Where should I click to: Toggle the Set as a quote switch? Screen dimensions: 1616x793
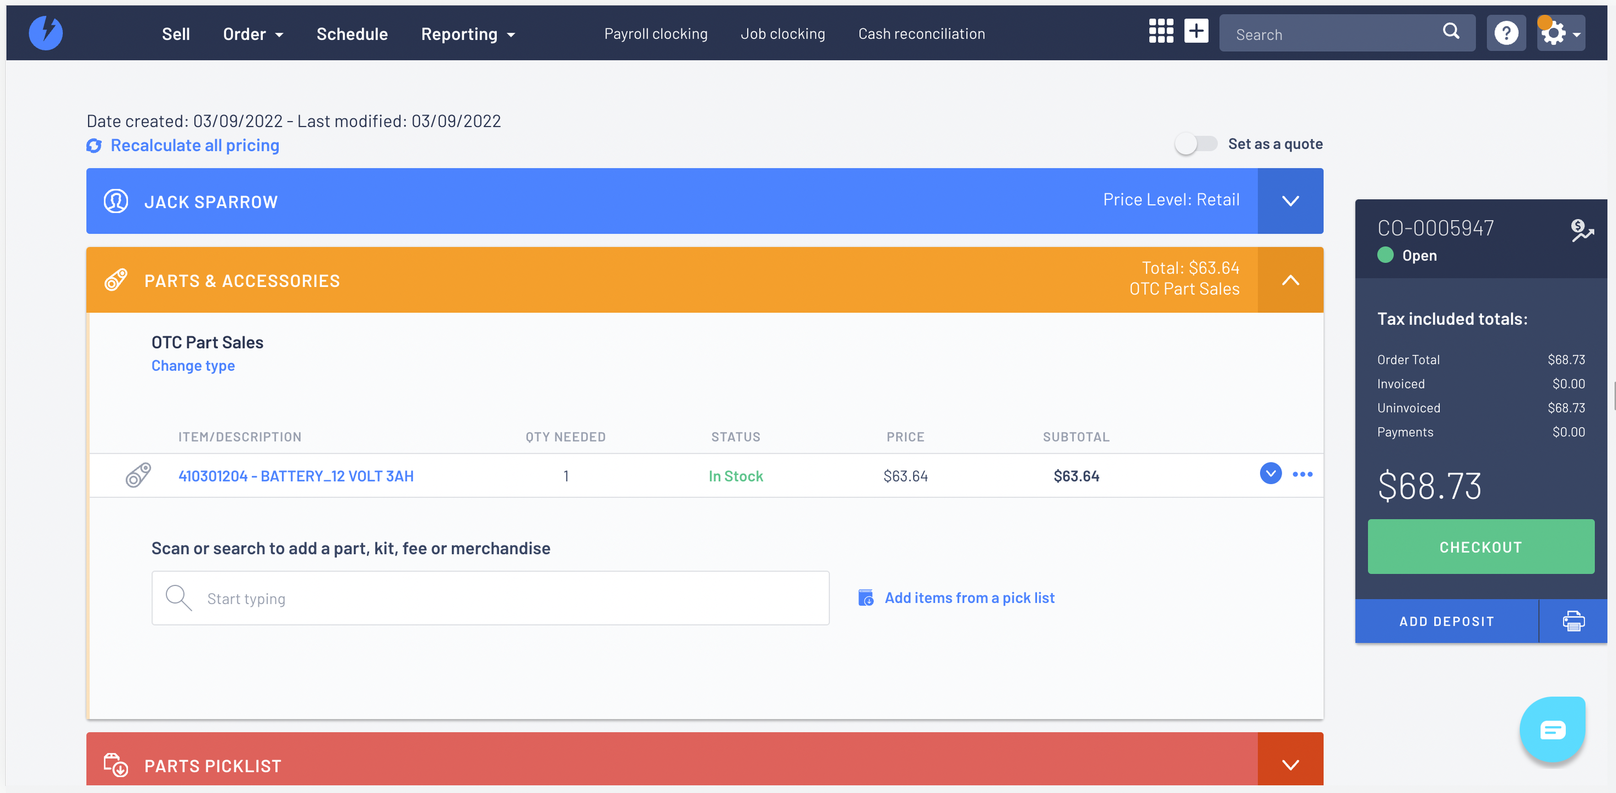click(x=1195, y=144)
